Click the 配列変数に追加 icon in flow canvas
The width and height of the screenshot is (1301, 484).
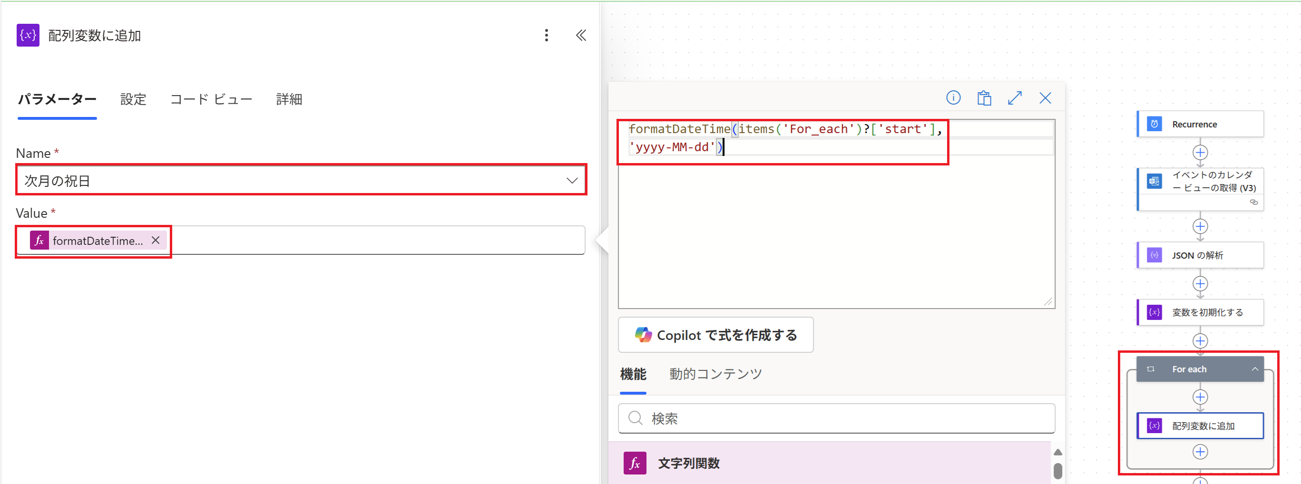[x=1154, y=426]
